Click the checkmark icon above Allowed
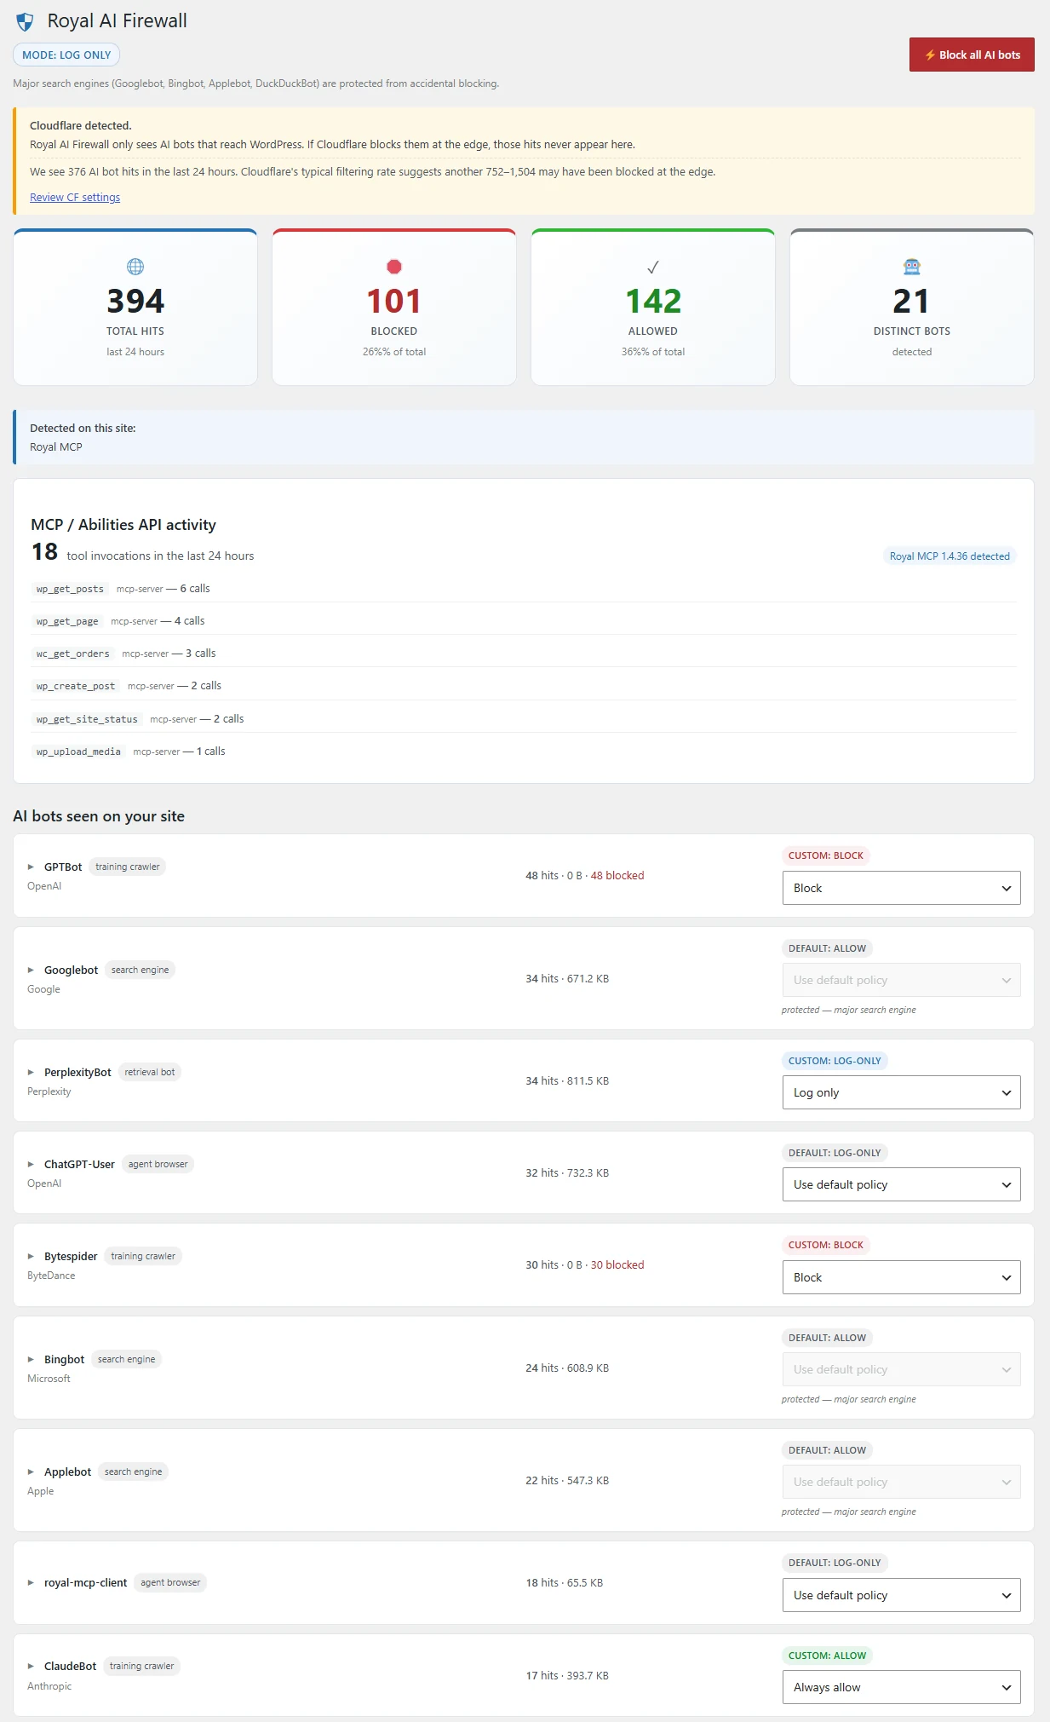 pos(653,268)
